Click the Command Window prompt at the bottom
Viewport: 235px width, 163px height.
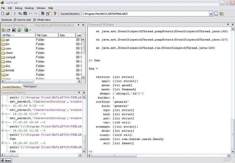90,151
